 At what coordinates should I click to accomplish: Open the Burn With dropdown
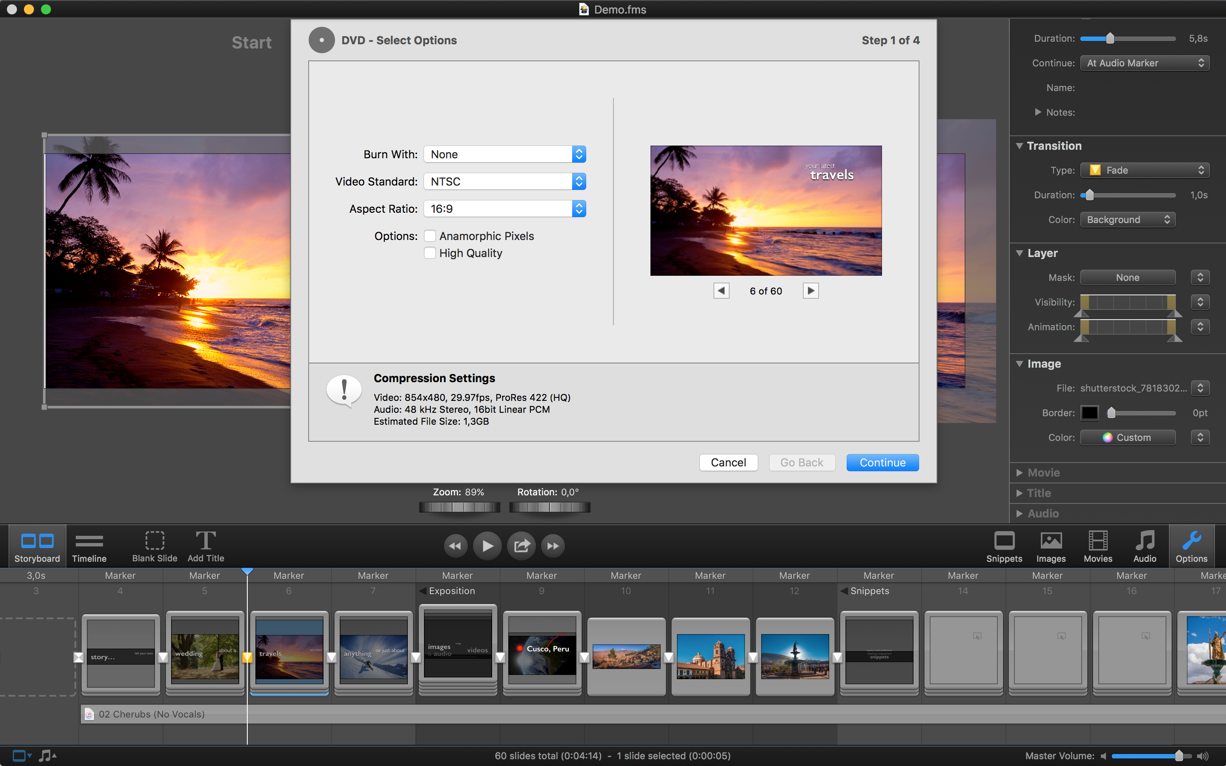pyautogui.click(x=504, y=154)
